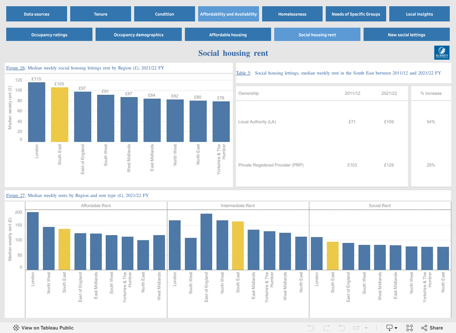Screen dimensions: 456x333
Task: Click the Surrey County Council logo
Action: (x=442, y=53)
